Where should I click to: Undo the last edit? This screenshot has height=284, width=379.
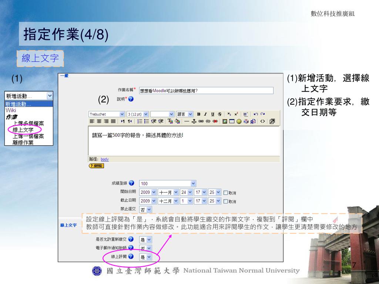pyautogui.click(x=256, y=114)
